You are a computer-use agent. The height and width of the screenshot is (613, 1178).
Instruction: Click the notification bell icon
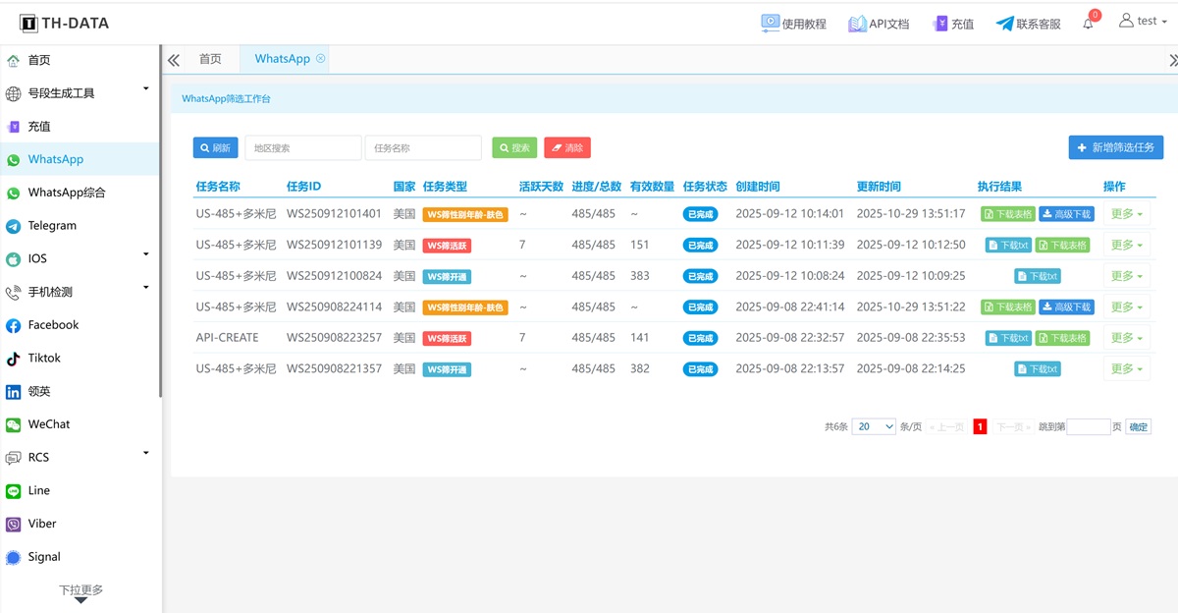[x=1088, y=24]
